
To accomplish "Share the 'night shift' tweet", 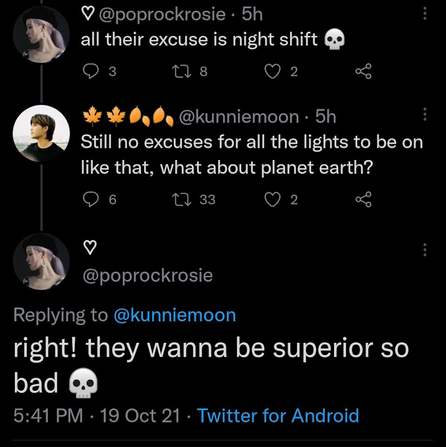I will pyautogui.click(x=364, y=71).
